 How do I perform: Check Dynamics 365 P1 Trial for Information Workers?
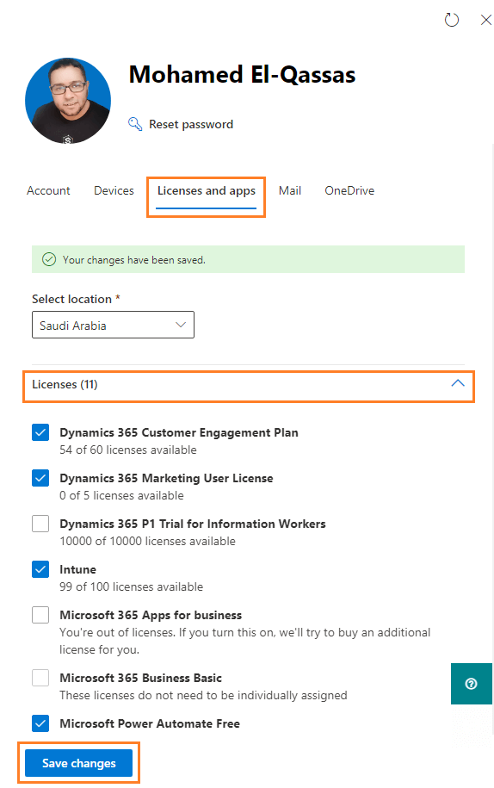40,524
